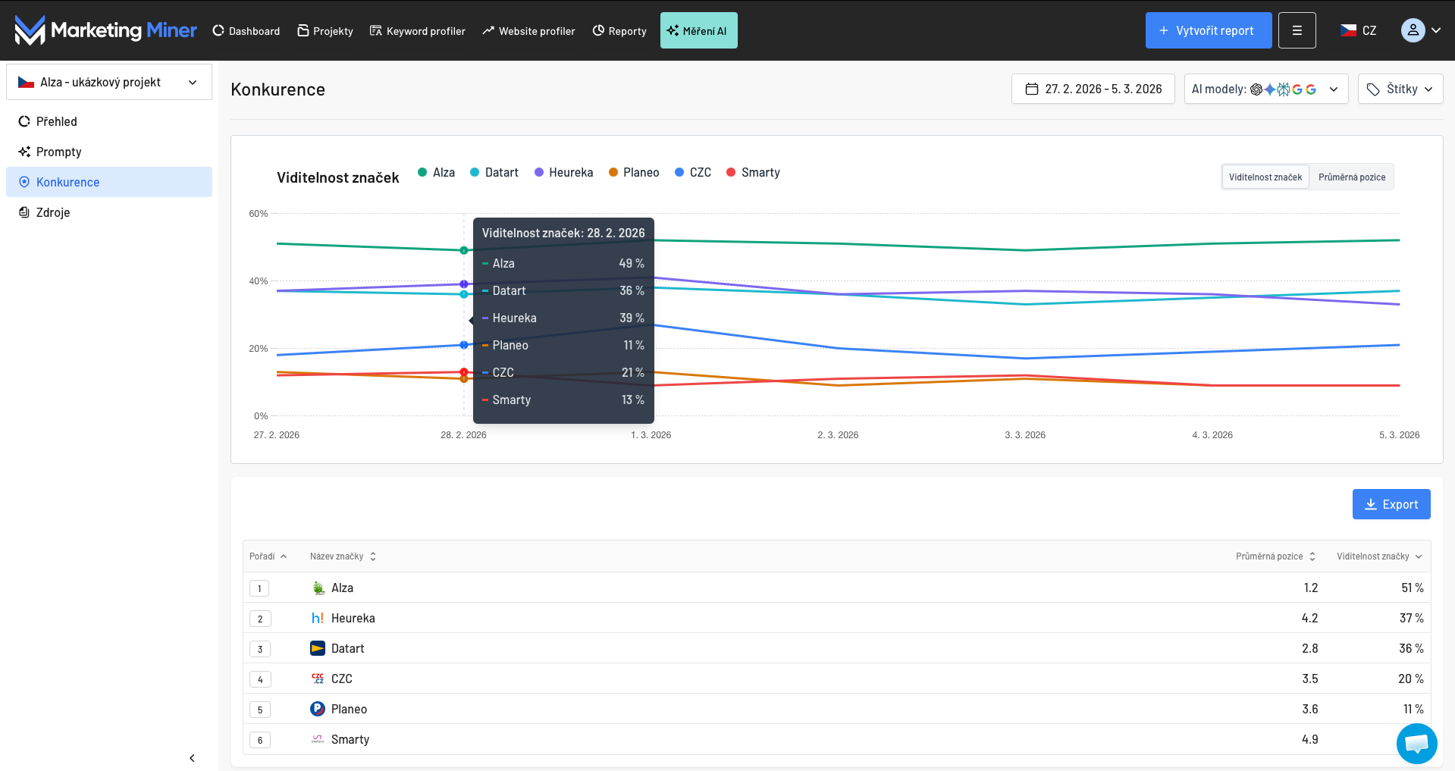This screenshot has width=1455, height=771.
Task: Open the user account avatar menu
Action: (x=1420, y=30)
